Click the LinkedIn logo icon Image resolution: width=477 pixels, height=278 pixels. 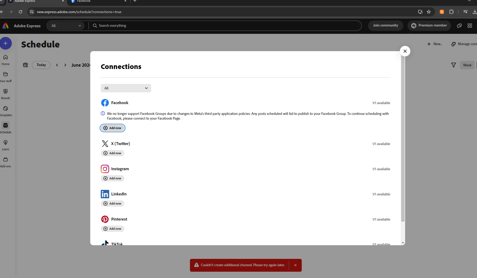(105, 194)
